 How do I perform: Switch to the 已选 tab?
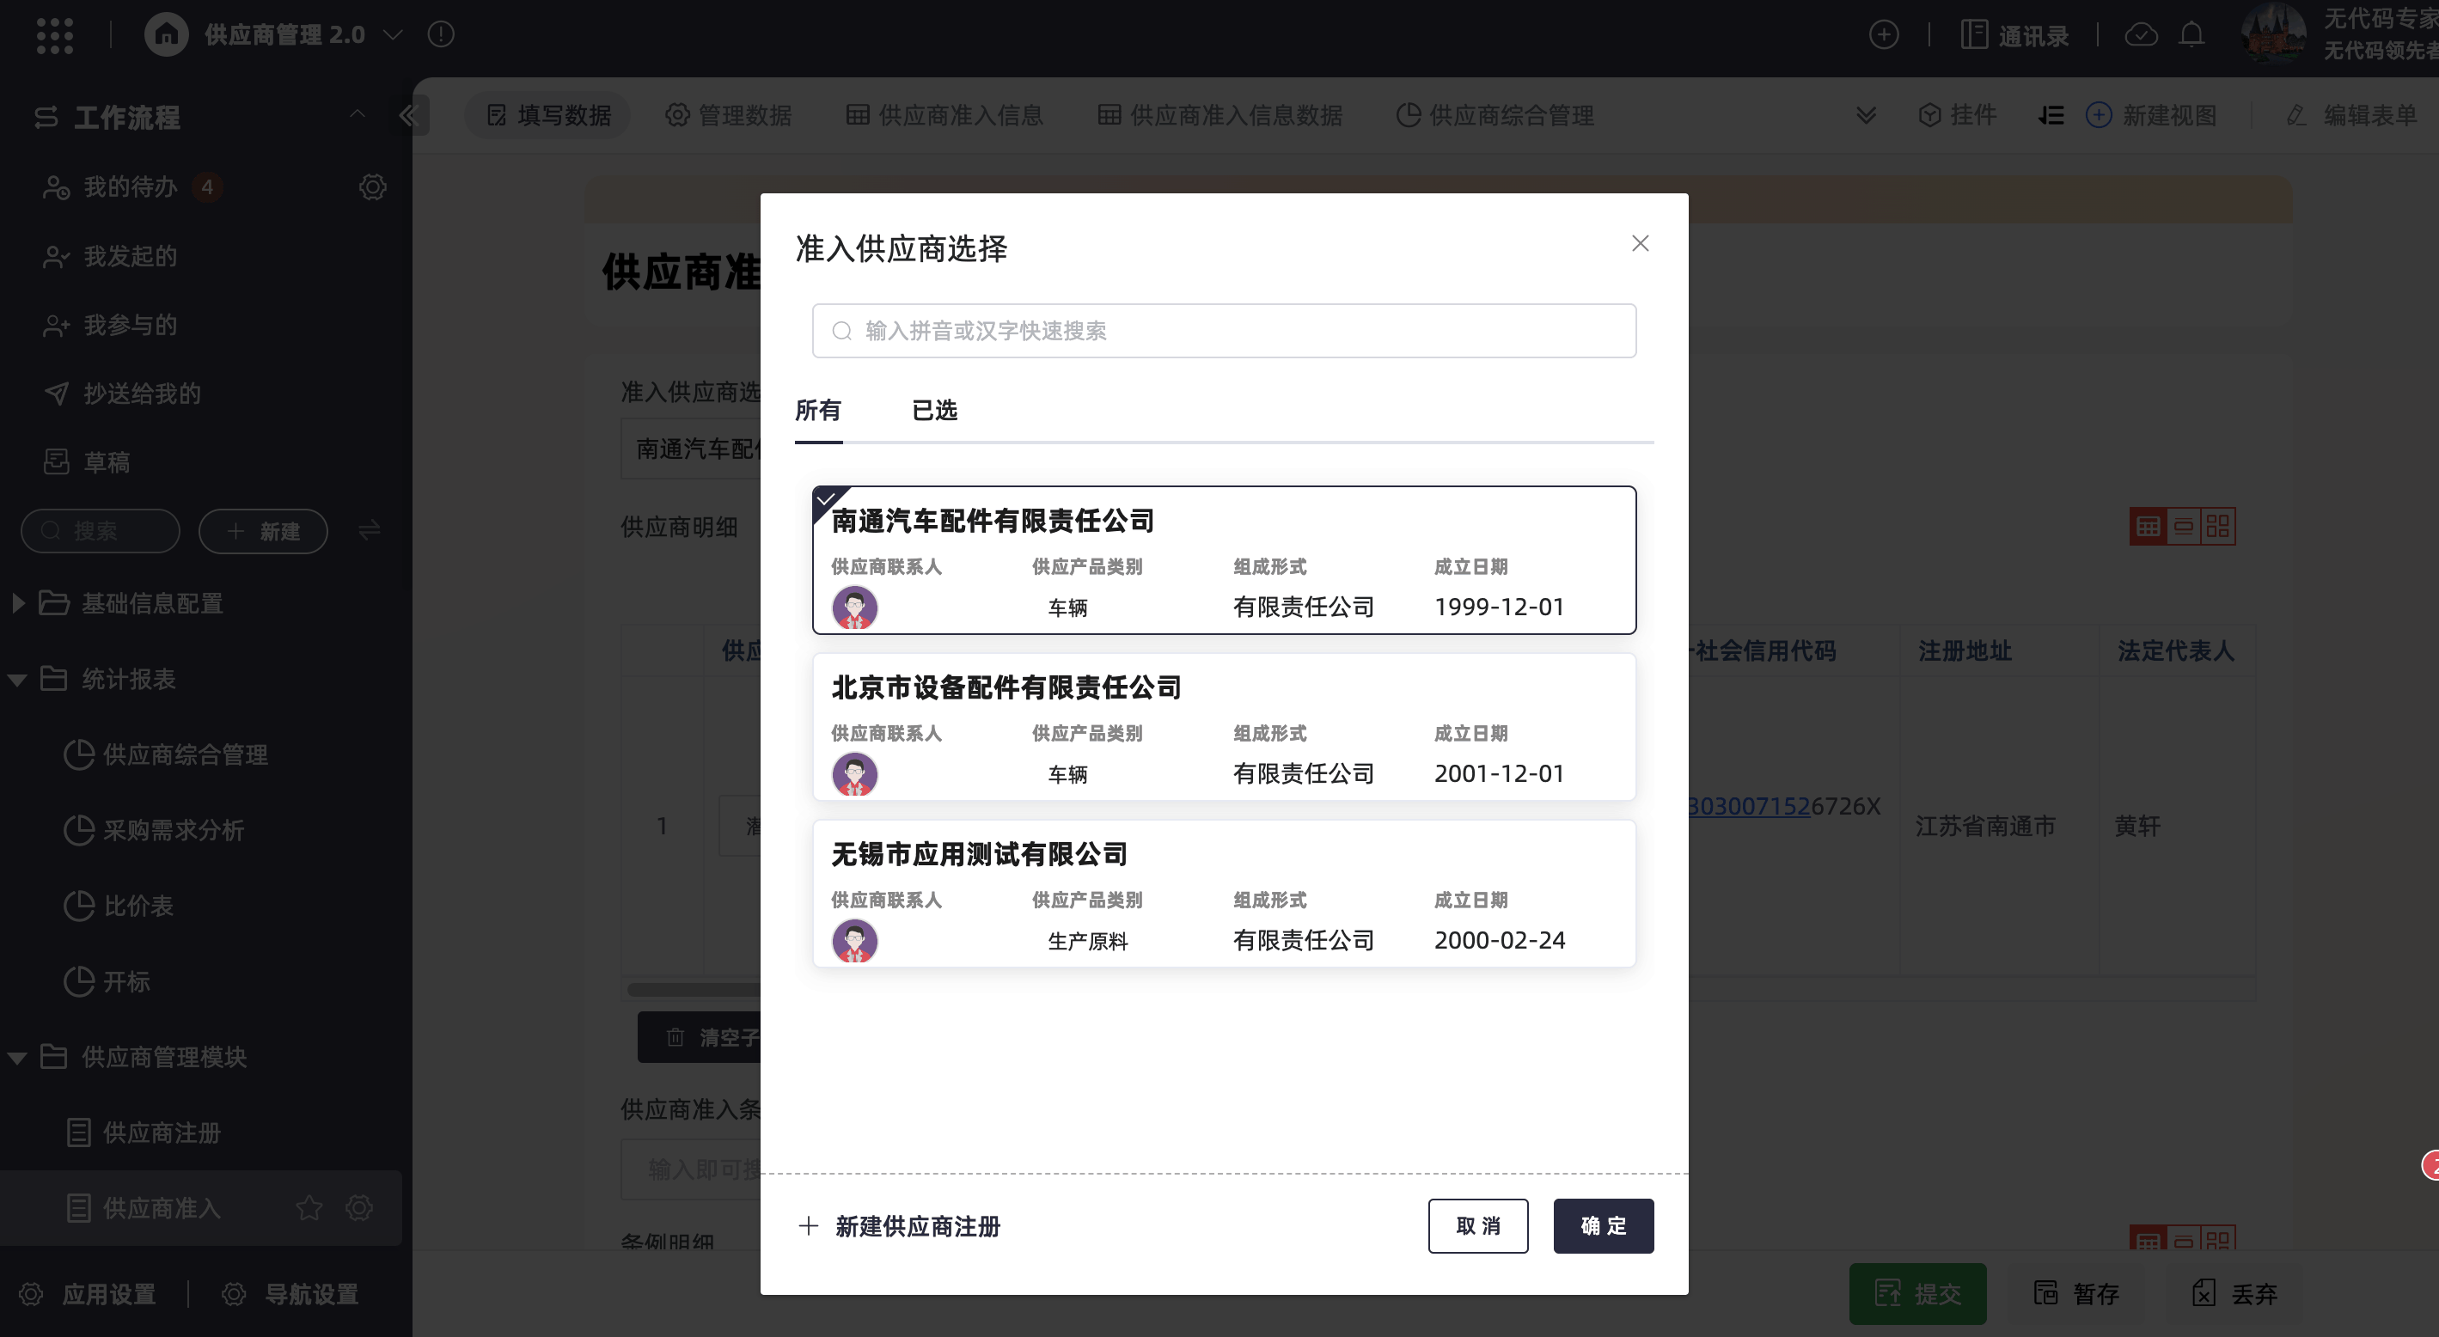pyautogui.click(x=933, y=410)
